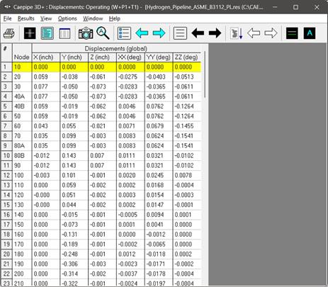Click the green line color icon

(x=292, y=33)
